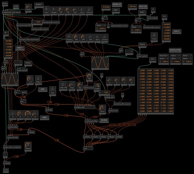The height and width of the screenshot is (174, 194).
Task: Toggle the Retrig button above the OSC 1 event switch
Action: (28, 63)
